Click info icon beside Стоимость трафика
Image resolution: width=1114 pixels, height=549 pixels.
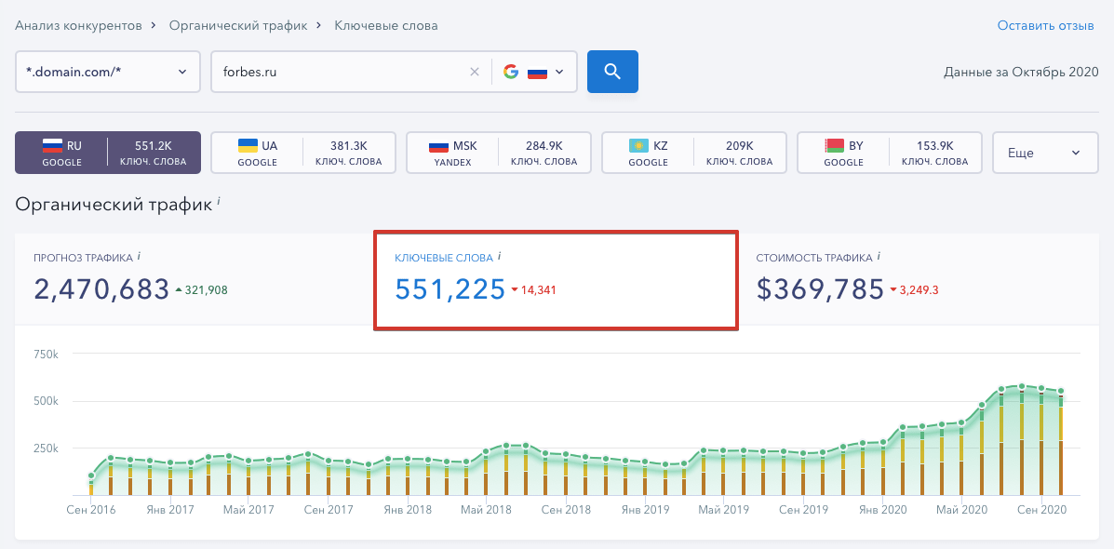[879, 256]
